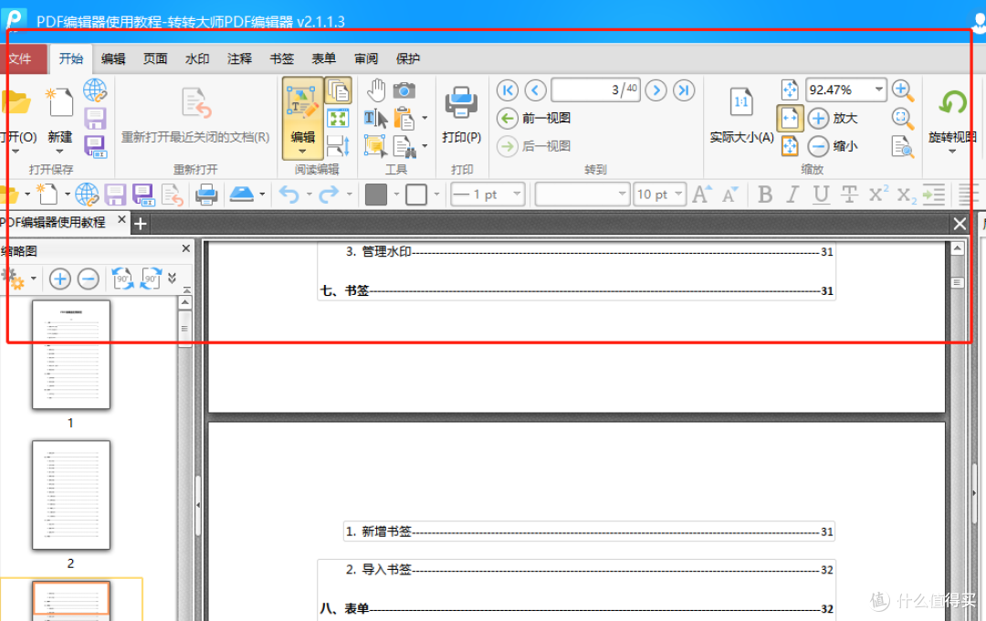
Task: Select the comment selection tool icon
Action: (375, 146)
